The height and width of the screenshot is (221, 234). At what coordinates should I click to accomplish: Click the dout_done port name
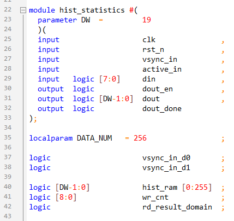(162, 109)
